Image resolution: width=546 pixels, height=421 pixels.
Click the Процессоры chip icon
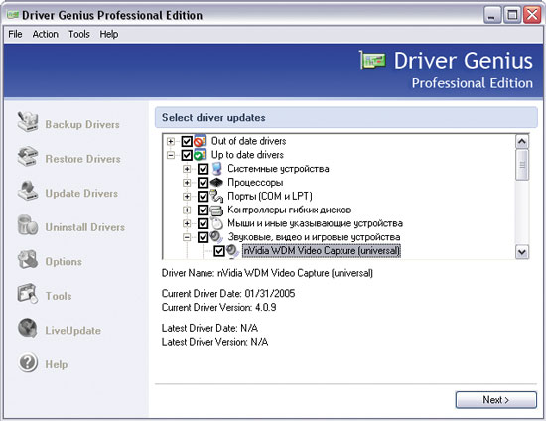(x=216, y=182)
